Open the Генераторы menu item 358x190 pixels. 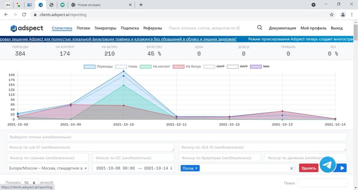tap(106, 28)
